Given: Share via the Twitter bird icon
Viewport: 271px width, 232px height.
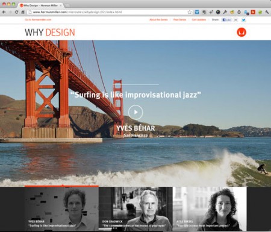Looking at the screenshot, I should click(243, 20).
